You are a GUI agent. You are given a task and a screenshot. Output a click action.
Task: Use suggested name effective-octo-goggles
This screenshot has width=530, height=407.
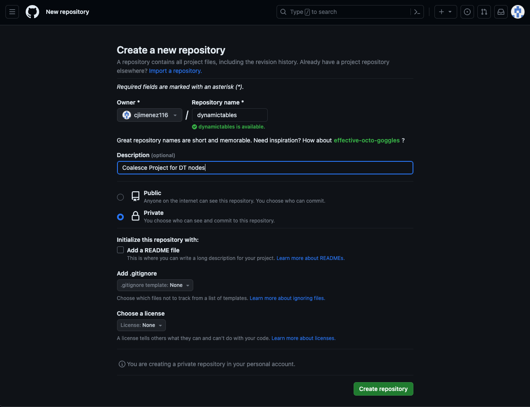(366, 140)
